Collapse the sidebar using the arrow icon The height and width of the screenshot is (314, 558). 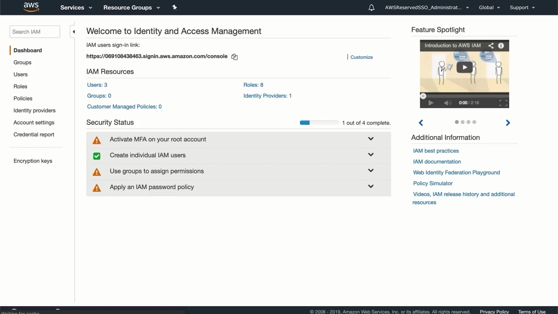coord(74,31)
